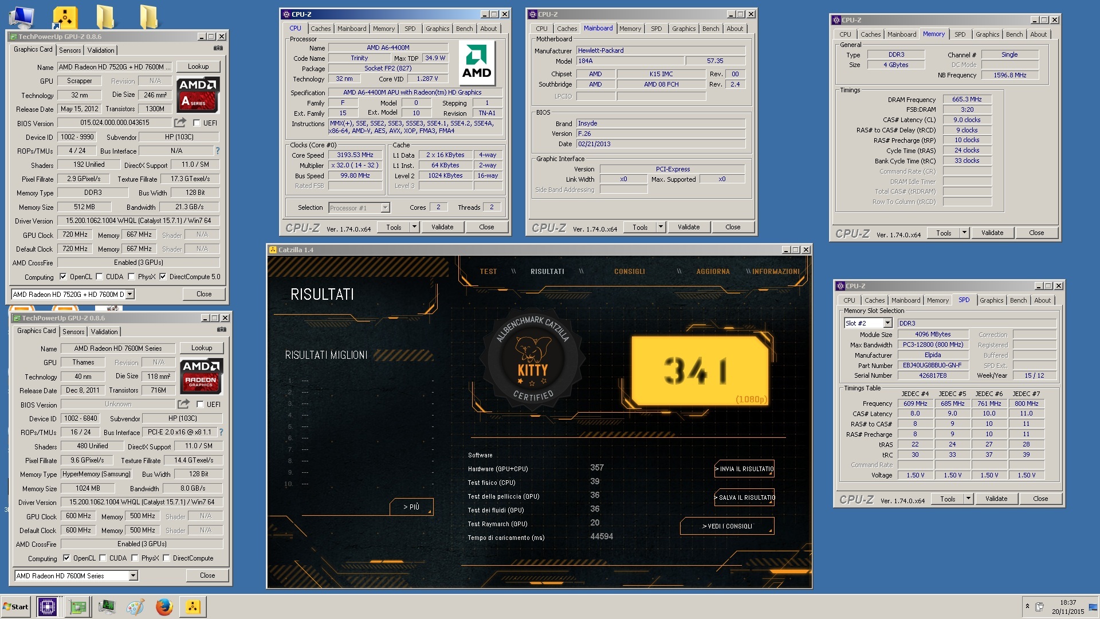Open Paint from taskbar

(135, 606)
